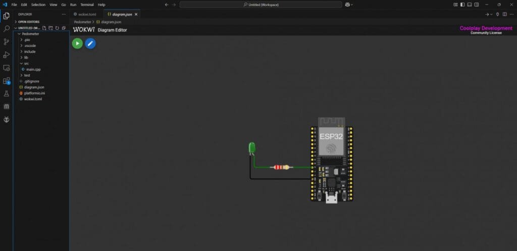Close the diagram.json tab
Image resolution: width=517 pixels, height=251 pixels.
click(136, 14)
